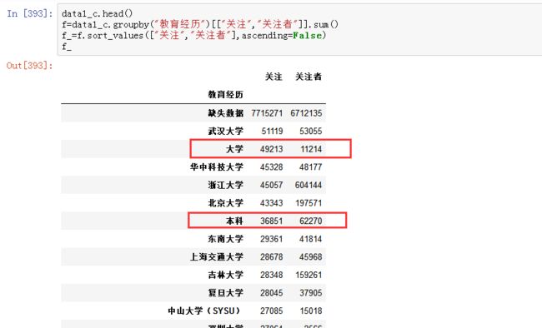542x328 pixels.
Task: Click value 36851 in 本科 row
Action: coord(271,221)
